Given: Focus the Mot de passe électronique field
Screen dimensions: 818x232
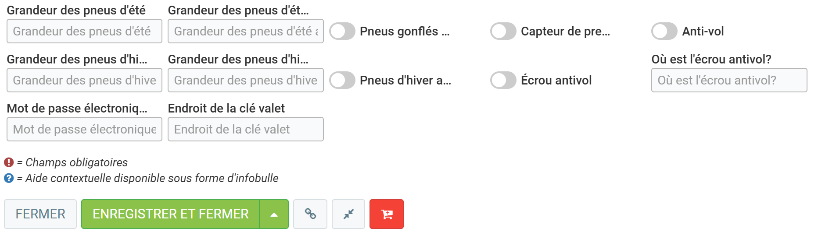Looking at the screenshot, I should [84, 130].
